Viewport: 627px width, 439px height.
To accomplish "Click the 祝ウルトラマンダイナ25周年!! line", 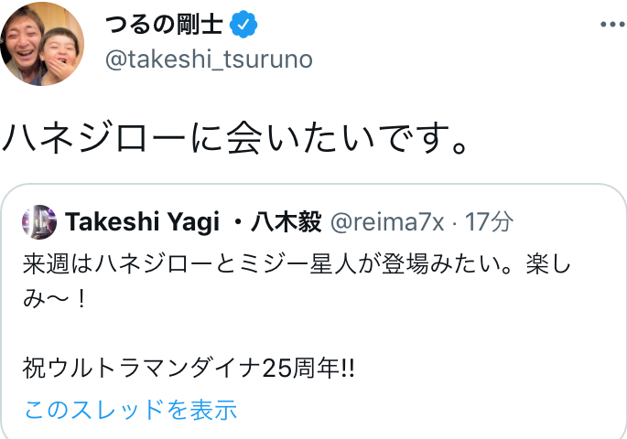I will click(189, 369).
